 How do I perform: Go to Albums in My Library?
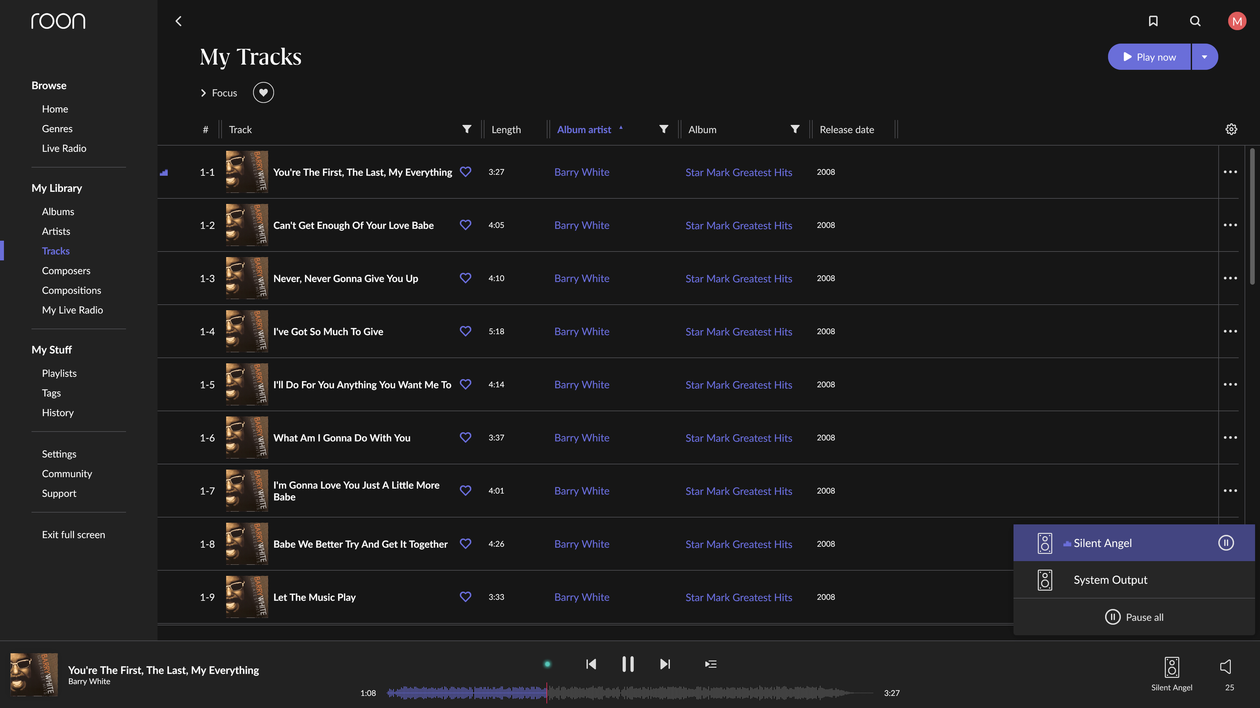[58, 212]
